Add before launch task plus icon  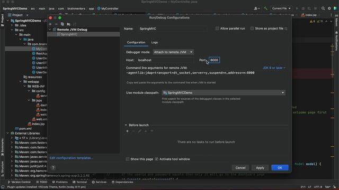(x=127, y=131)
